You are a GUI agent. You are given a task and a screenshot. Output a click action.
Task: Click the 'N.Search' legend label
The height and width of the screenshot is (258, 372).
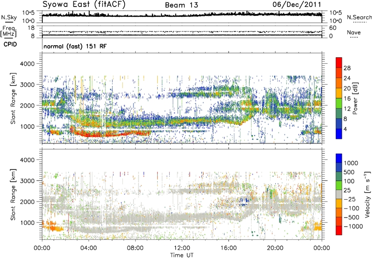point(359,17)
